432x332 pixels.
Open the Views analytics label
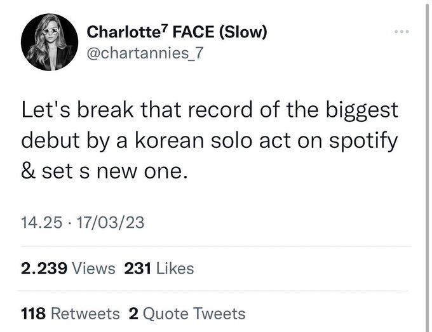coord(94,269)
